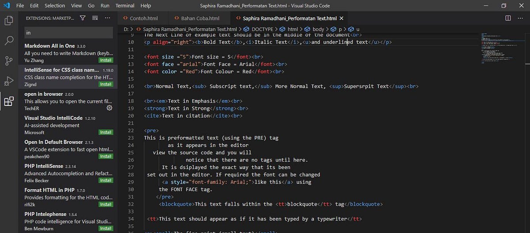Install Format HTML in PHP extension
This screenshot has width=530, height=233.
[x=106, y=204]
